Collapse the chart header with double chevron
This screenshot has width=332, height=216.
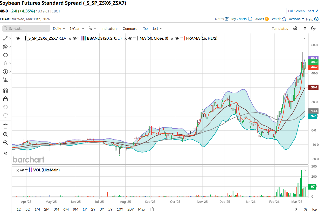click(305, 29)
